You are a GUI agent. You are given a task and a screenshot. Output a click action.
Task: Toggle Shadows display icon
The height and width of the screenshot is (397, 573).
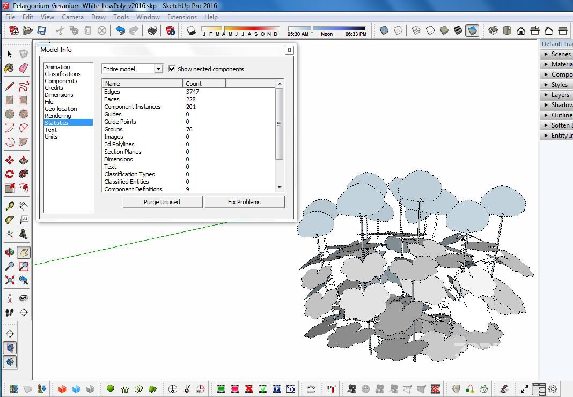(x=192, y=31)
